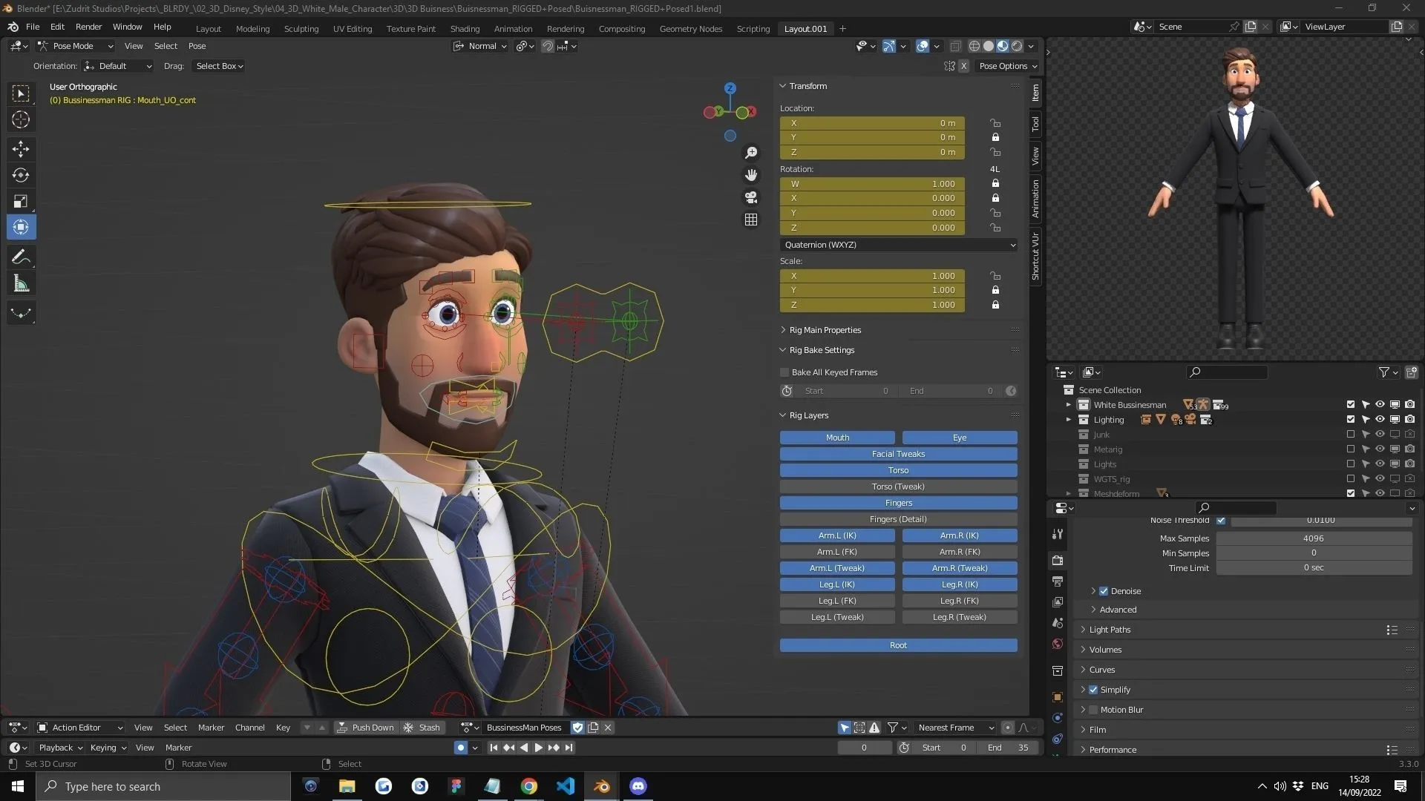Hide the Lights collection in the outliner
Viewport: 1425px width, 801px height.
pos(1380,464)
